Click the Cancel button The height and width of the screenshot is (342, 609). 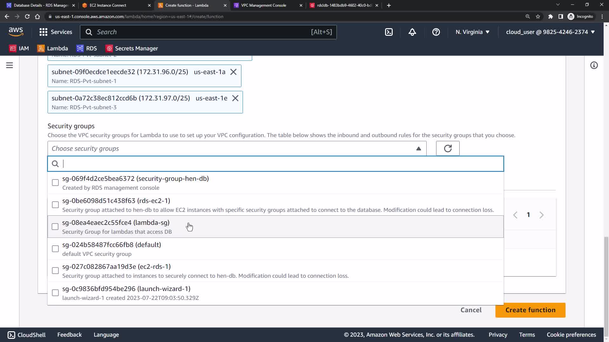[x=471, y=310]
